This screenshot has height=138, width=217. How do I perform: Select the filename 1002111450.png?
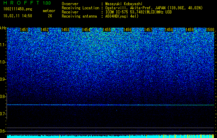coord(18,9)
